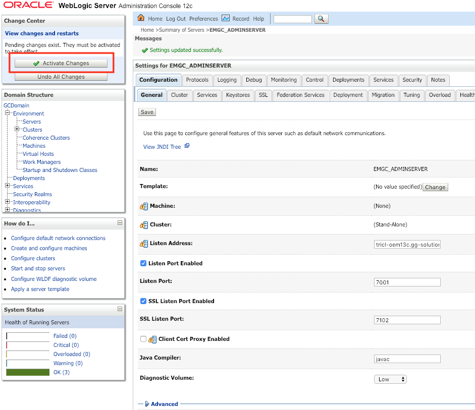Open Preferences link
The width and height of the screenshot is (475, 410).
tap(203, 19)
